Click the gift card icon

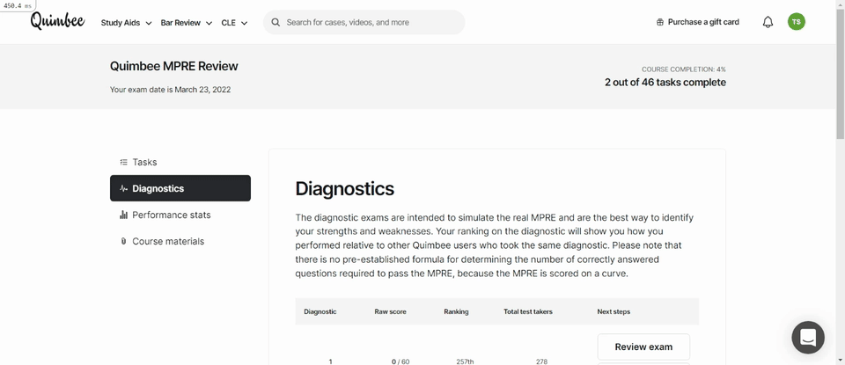[x=660, y=23]
